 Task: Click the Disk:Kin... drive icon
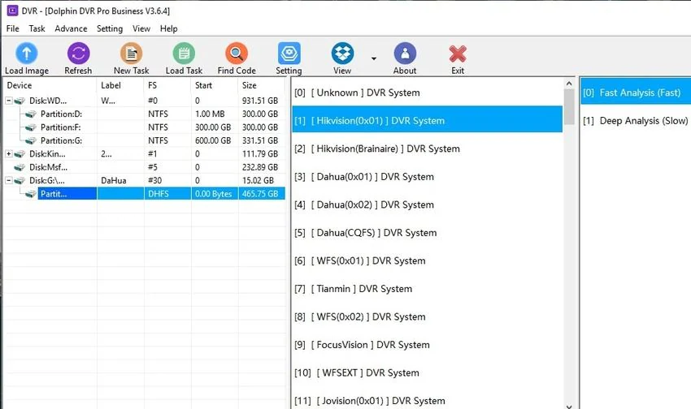(20, 154)
